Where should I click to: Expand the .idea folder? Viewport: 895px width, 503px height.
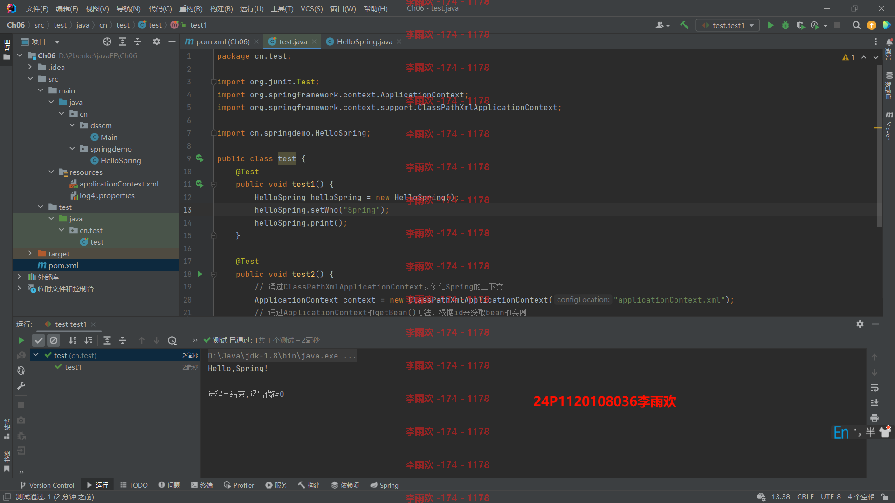click(30, 67)
